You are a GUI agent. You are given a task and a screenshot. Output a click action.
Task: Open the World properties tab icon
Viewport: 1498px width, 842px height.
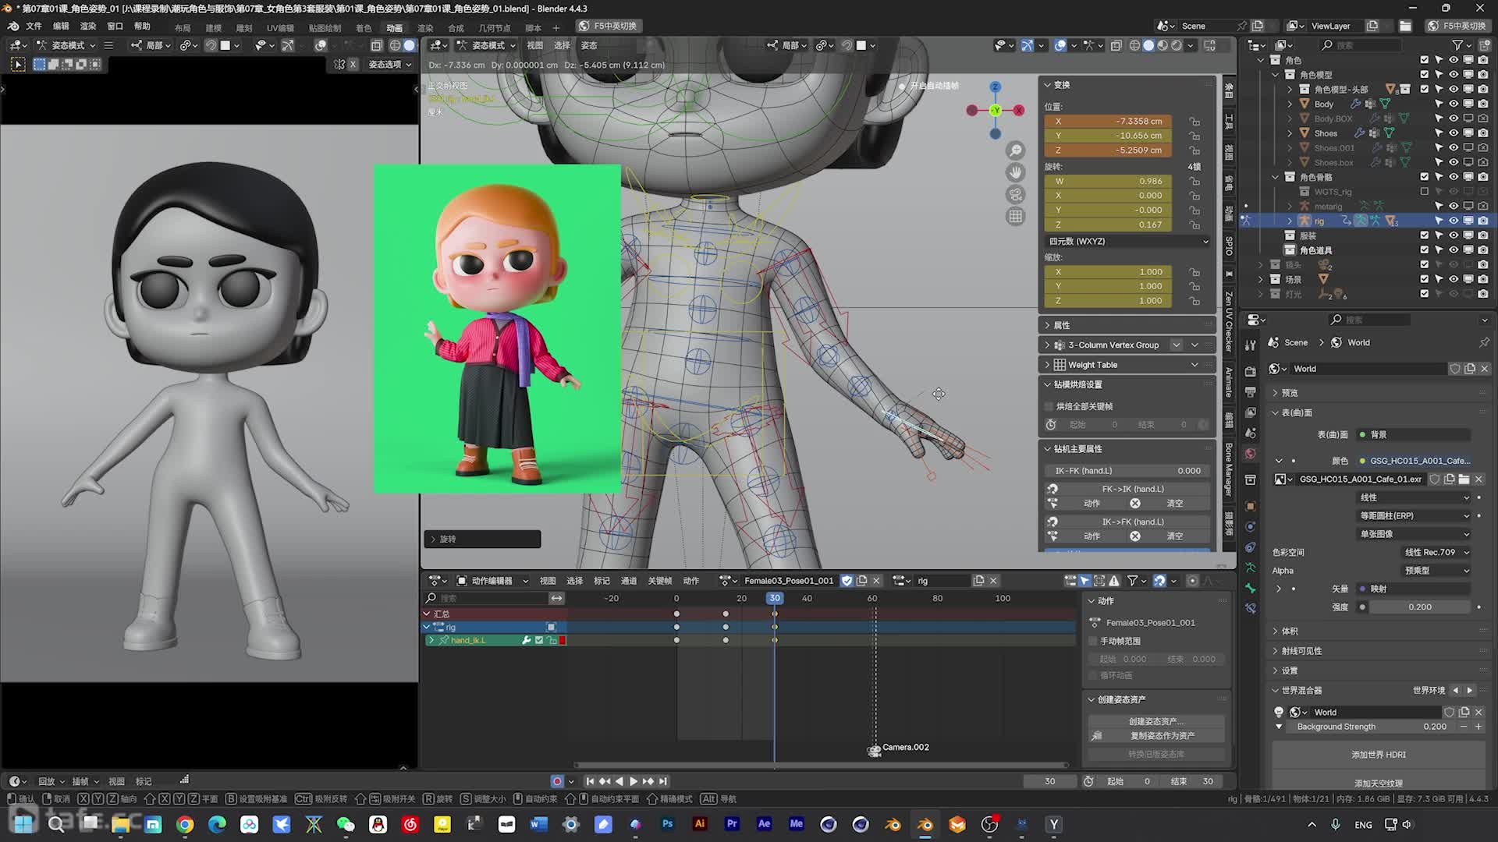pyautogui.click(x=1251, y=454)
